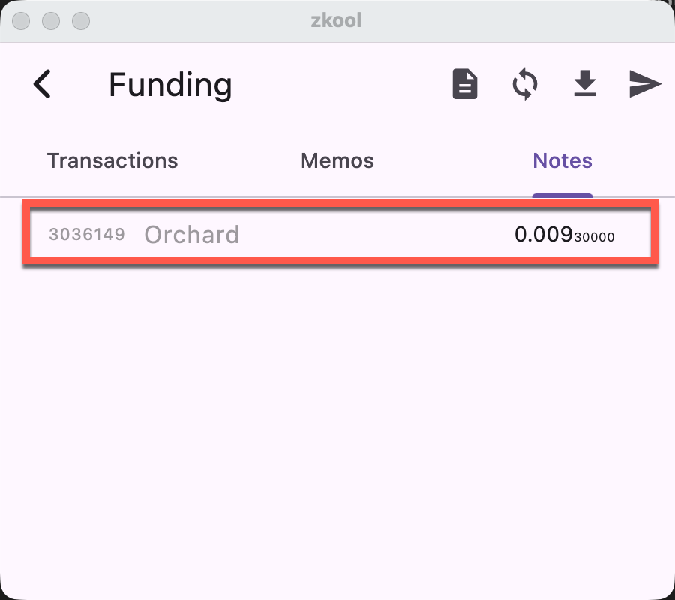
Task: Click the empty area below the notes list
Action: (x=337, y=420)
